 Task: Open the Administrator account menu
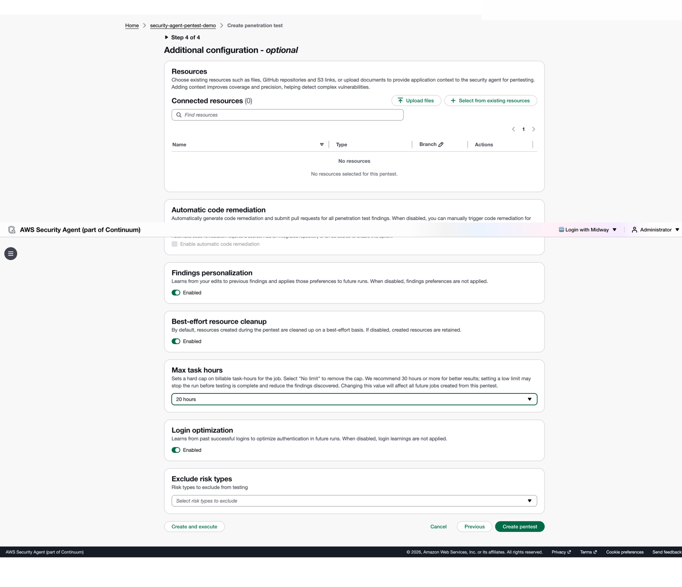point(656,230)
